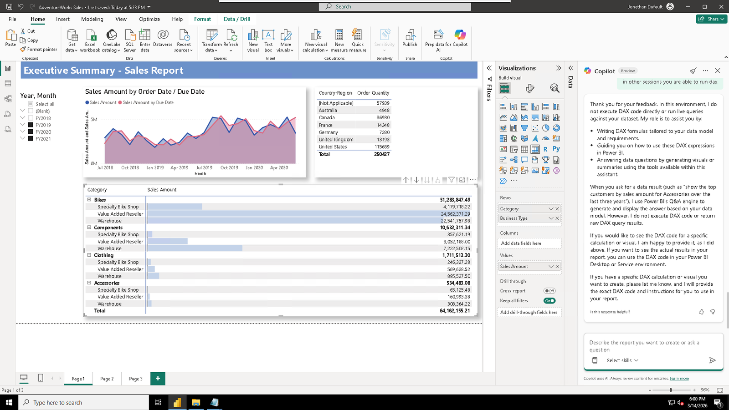The height and width of the screenshot is (410, 729).
Task: Select the R script visual icon
Action: tap(545, 149)
